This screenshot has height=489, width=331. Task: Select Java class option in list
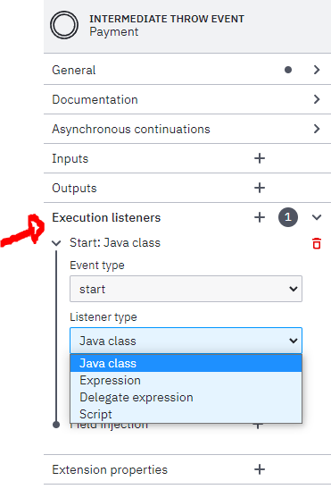coord(186,363)
